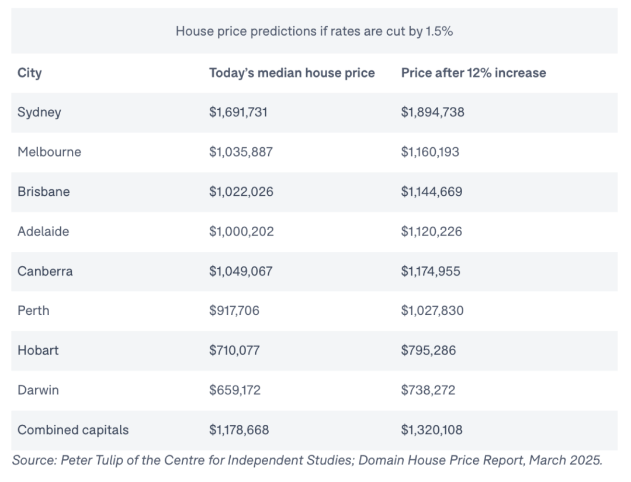The height and width of the screenshot is (482, 631).
Task: Select the Brisbane row label
Action: [x=43, y=192]
